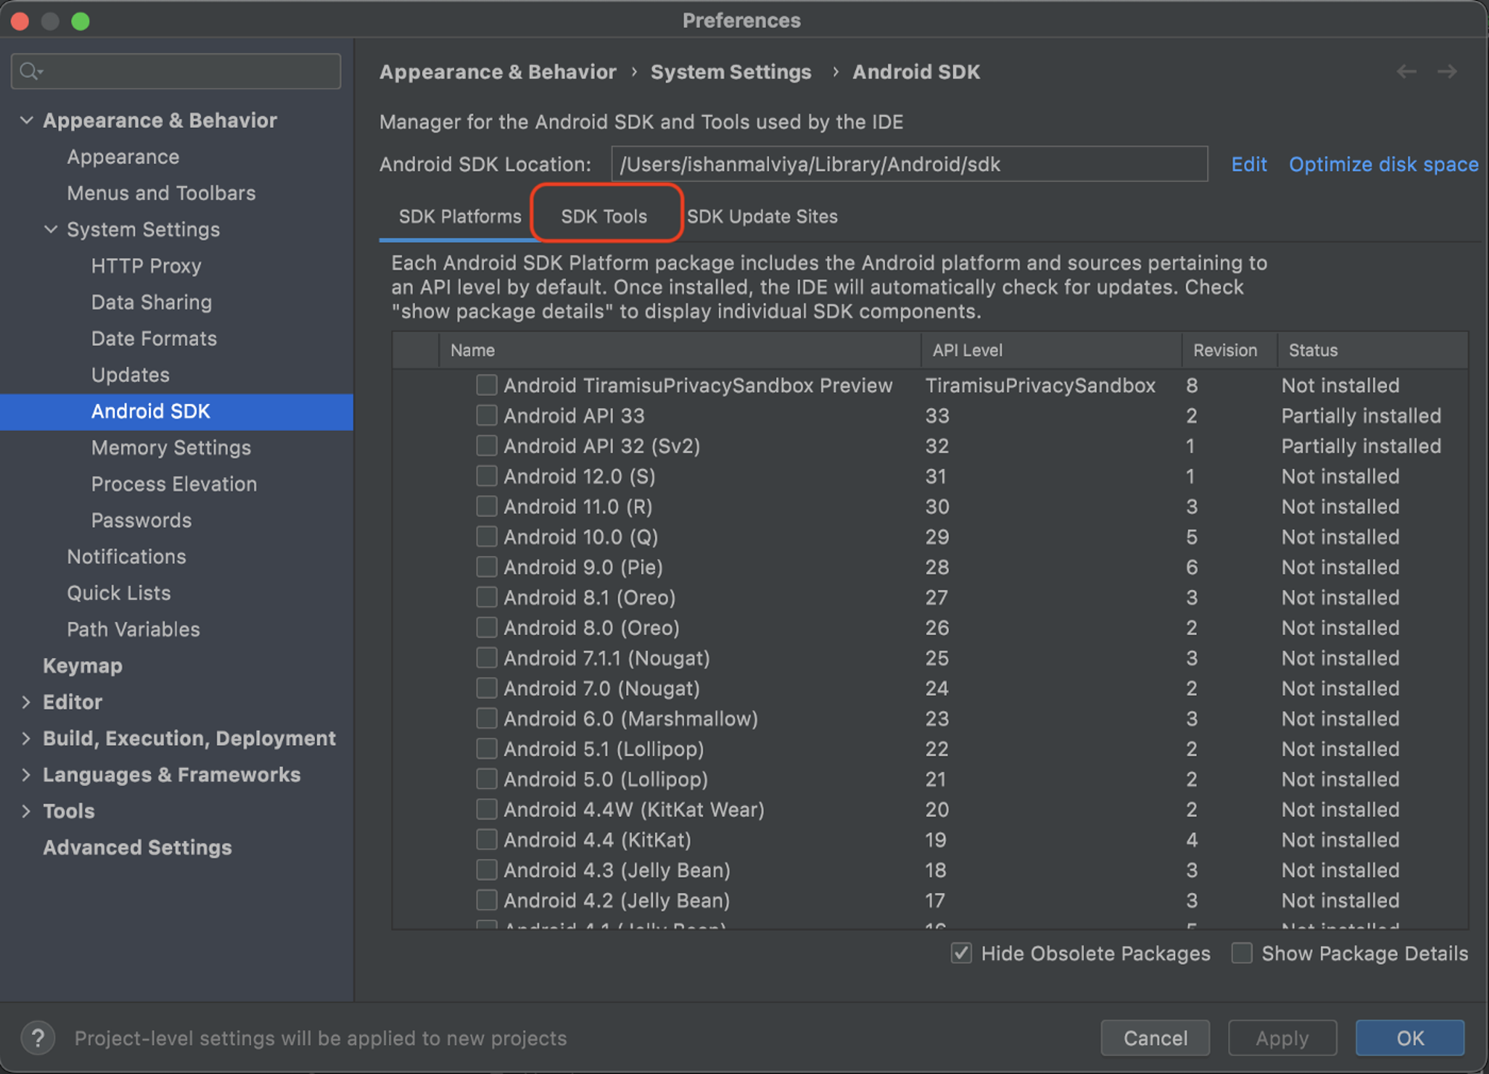This screenshot has height=1074, width=1489.
Task: Click Appearance & Behavior in the breadcrumb
Action: (x=497, y=72)
